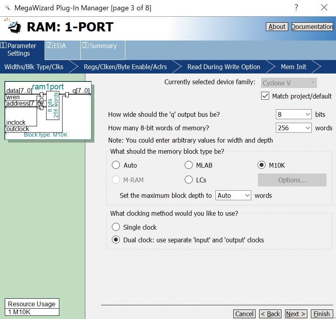Toggle Match project/default checkbox

pos(265,96)
